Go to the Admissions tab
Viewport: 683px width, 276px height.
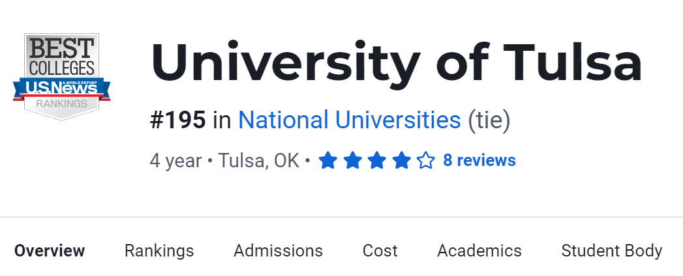click(278, 251)
